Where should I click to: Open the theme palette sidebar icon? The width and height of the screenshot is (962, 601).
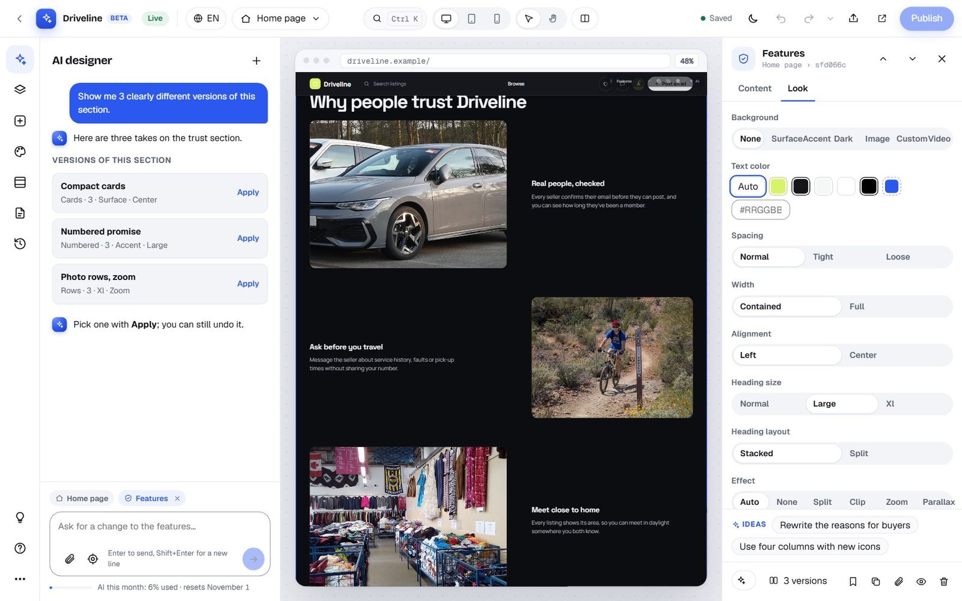click(x=20, y=151)
